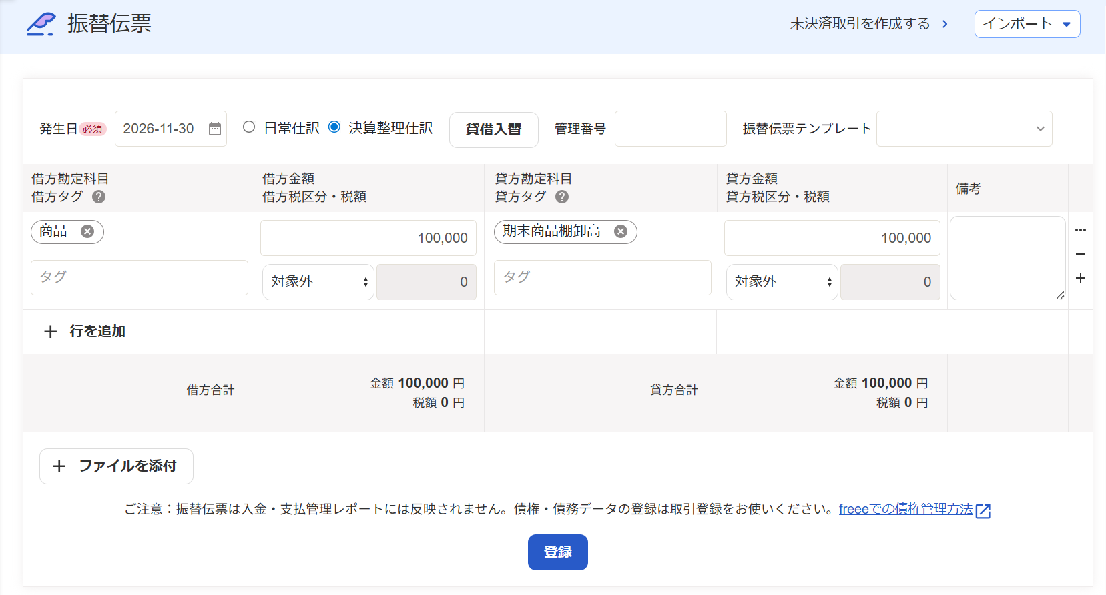Open help icon next to 借方タグ

click(99, 197)
